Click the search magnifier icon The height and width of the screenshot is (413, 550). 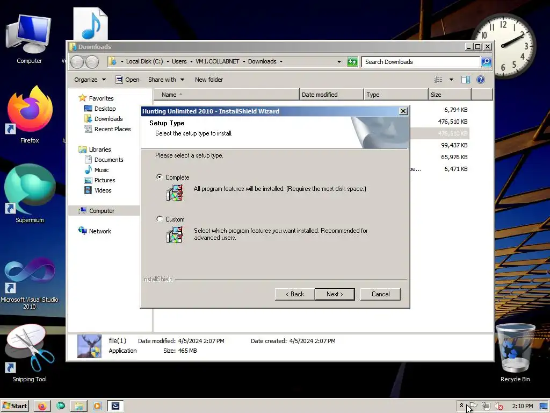(486, 62)
